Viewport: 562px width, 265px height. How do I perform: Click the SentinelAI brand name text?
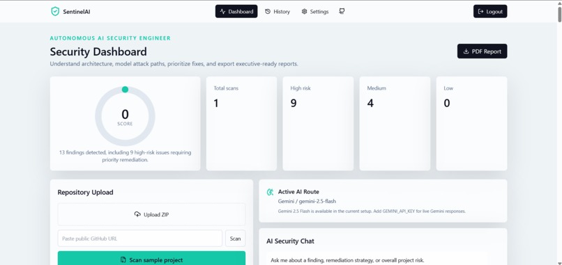click(x=76, y=12)
